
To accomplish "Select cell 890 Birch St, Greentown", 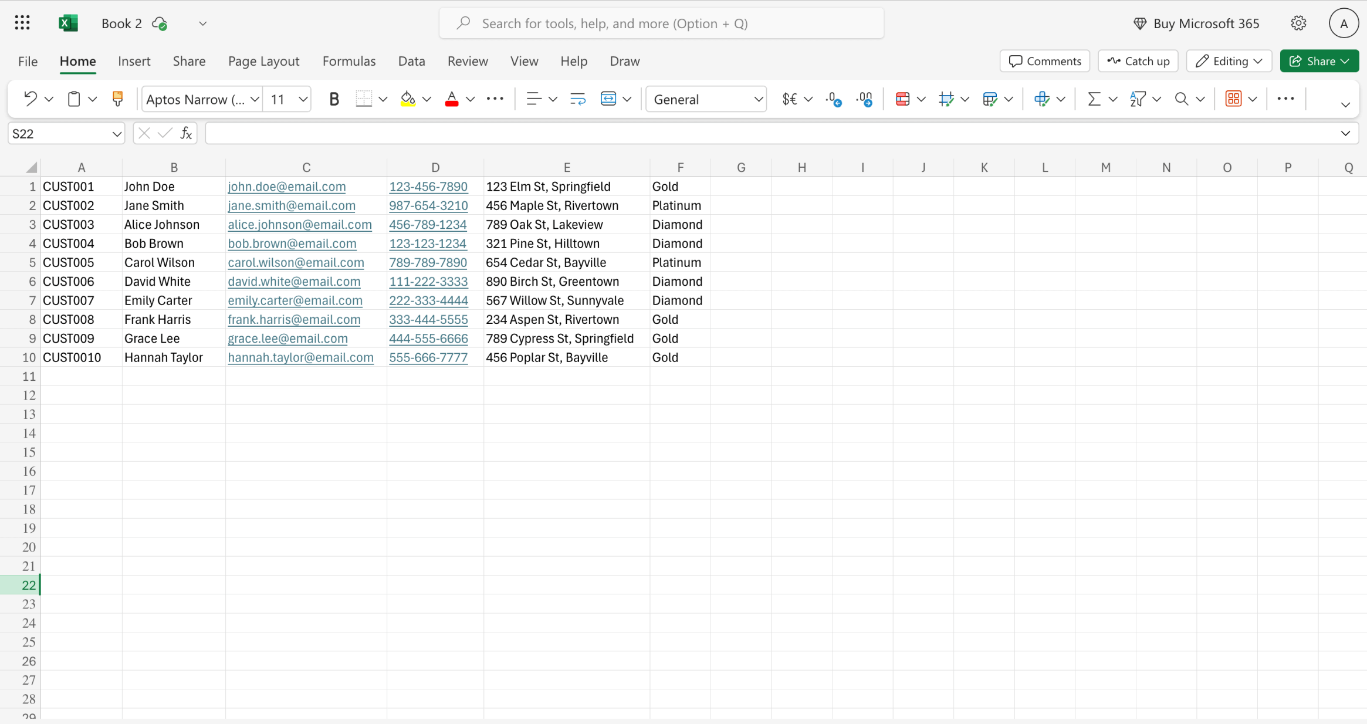I will 567,282.
